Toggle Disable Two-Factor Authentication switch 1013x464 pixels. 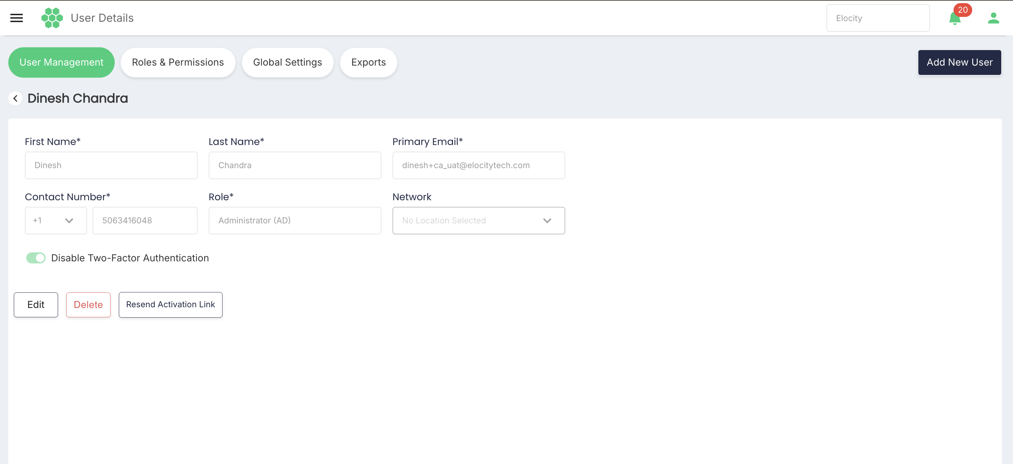(36, 258)
